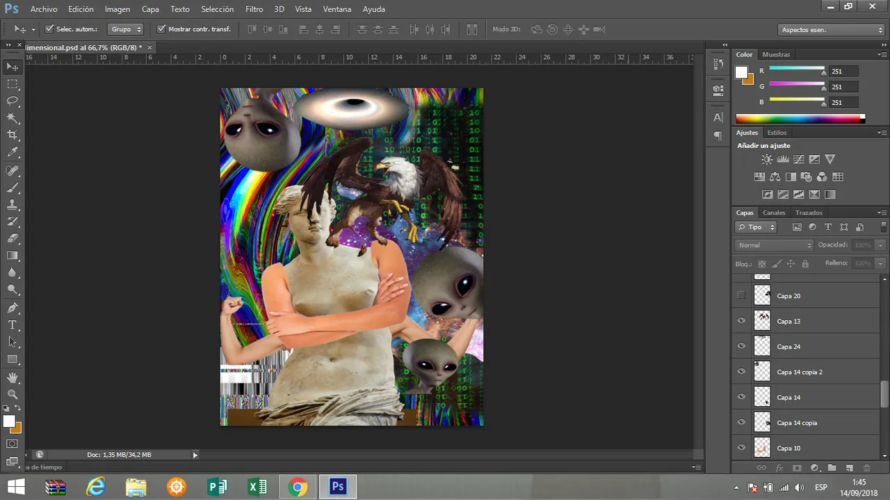This screenshot has width=890, height=500.
Task: Select the Pen tool
Action: 13,308
